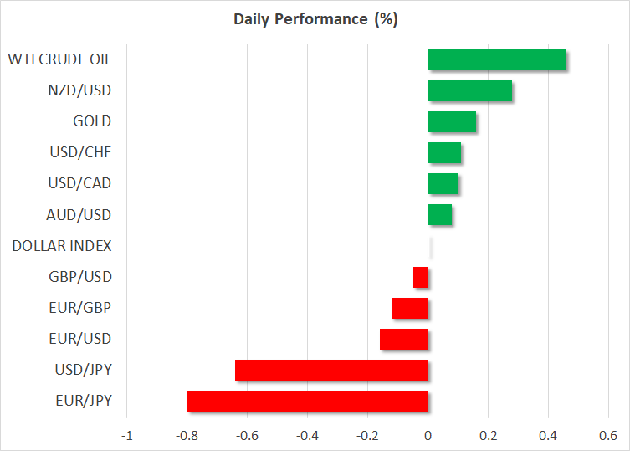The image size is (630, 451).
Task: Select the WTI CRUDE OIL green bar
Action: pos(497,60)
